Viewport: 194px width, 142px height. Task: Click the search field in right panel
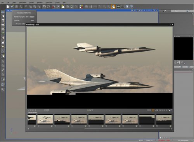coord(178,11)
